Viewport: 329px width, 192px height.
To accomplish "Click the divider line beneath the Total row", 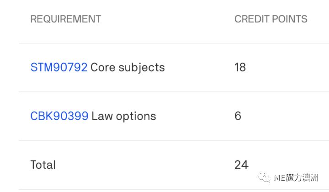I will pos(174,189).
